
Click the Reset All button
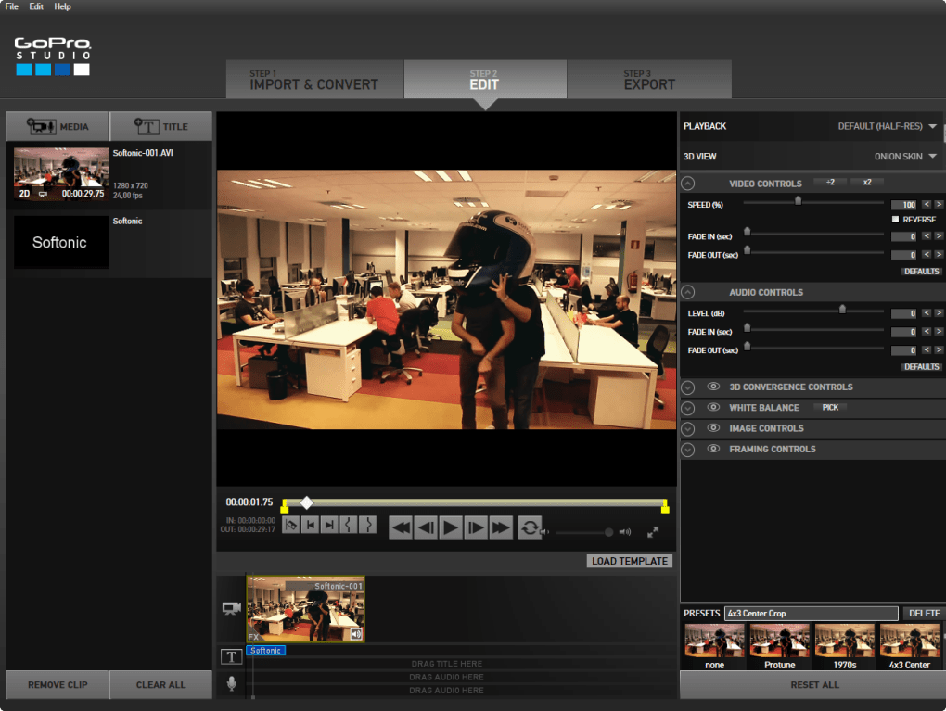[x=814, y=685]
